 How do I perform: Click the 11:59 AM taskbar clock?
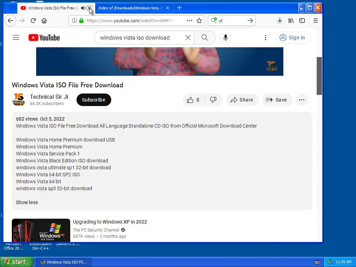(x=343, y=262)
